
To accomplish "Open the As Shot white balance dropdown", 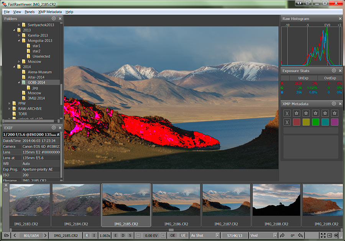I will click(218, 235).
